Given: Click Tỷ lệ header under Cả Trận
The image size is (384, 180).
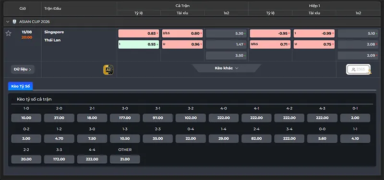Looking at the screenshot, I should [x=139, y=13].
